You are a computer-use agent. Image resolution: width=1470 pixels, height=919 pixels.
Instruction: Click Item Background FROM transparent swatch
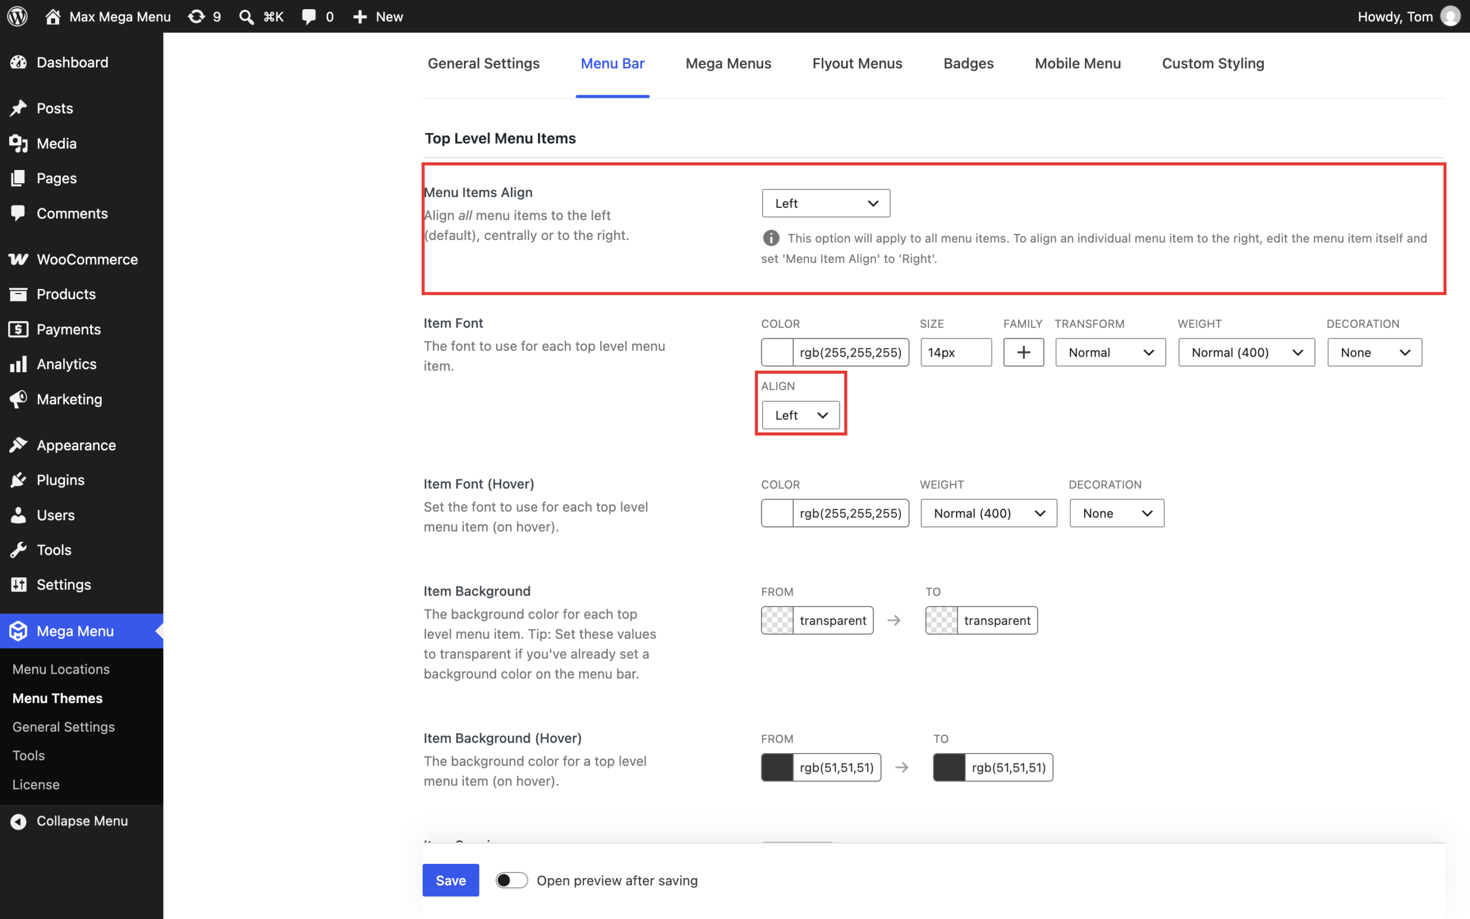coord(777,620)
